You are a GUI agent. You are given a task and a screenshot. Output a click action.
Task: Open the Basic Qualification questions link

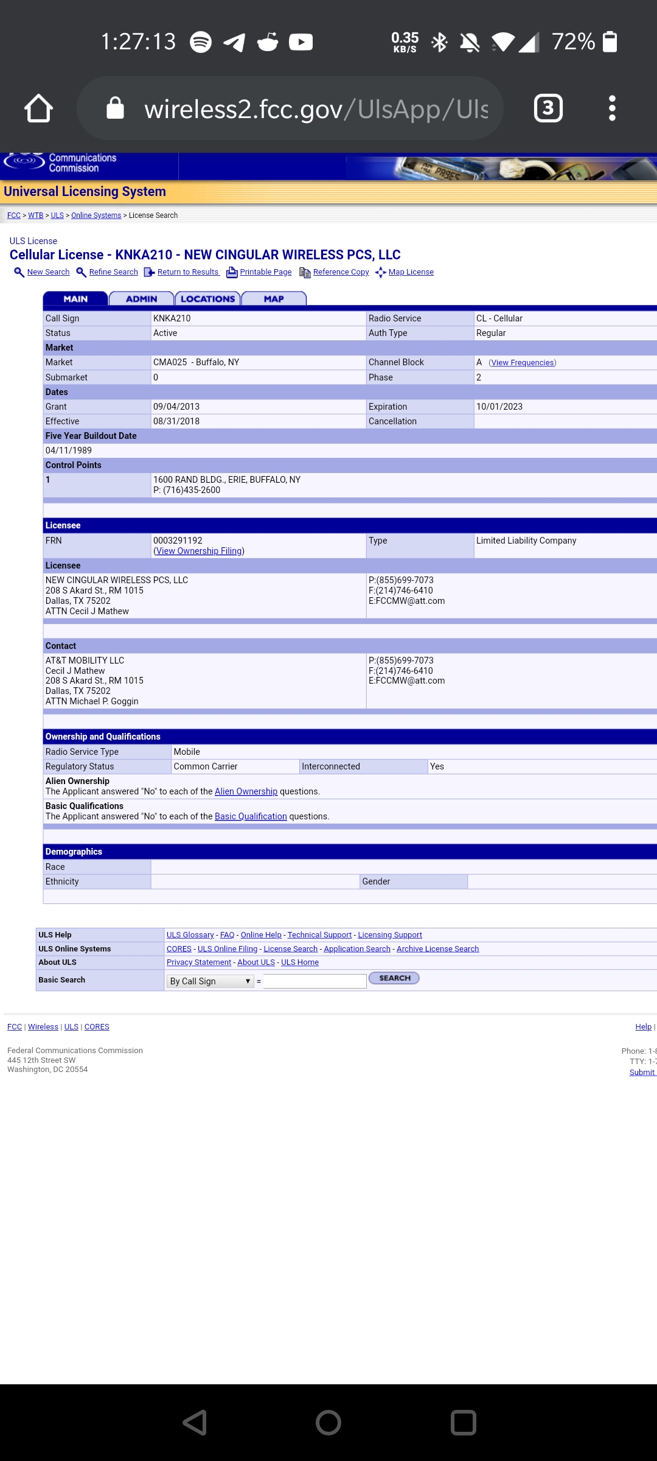[251, 816]
